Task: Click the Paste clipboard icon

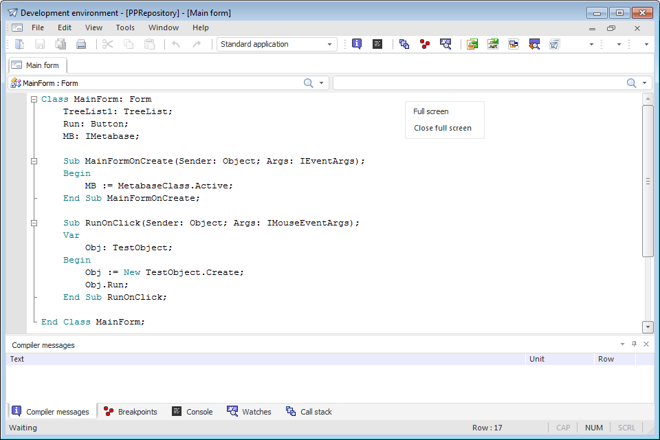Action: coord(149,44)
